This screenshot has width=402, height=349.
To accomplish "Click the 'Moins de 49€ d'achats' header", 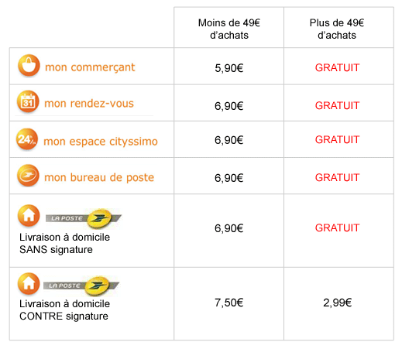I will point(229,29).
